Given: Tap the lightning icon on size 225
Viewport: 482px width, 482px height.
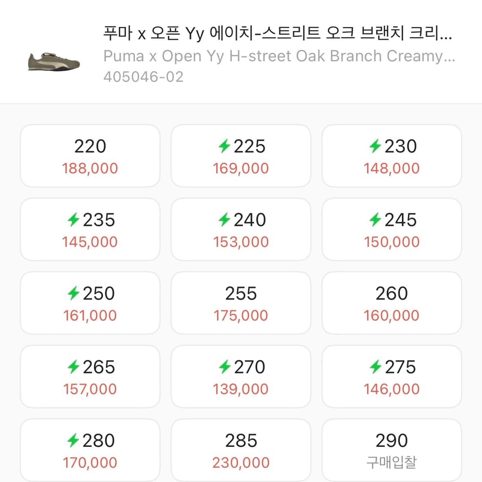Looking at the screenshot, I should tap(225, 146).
